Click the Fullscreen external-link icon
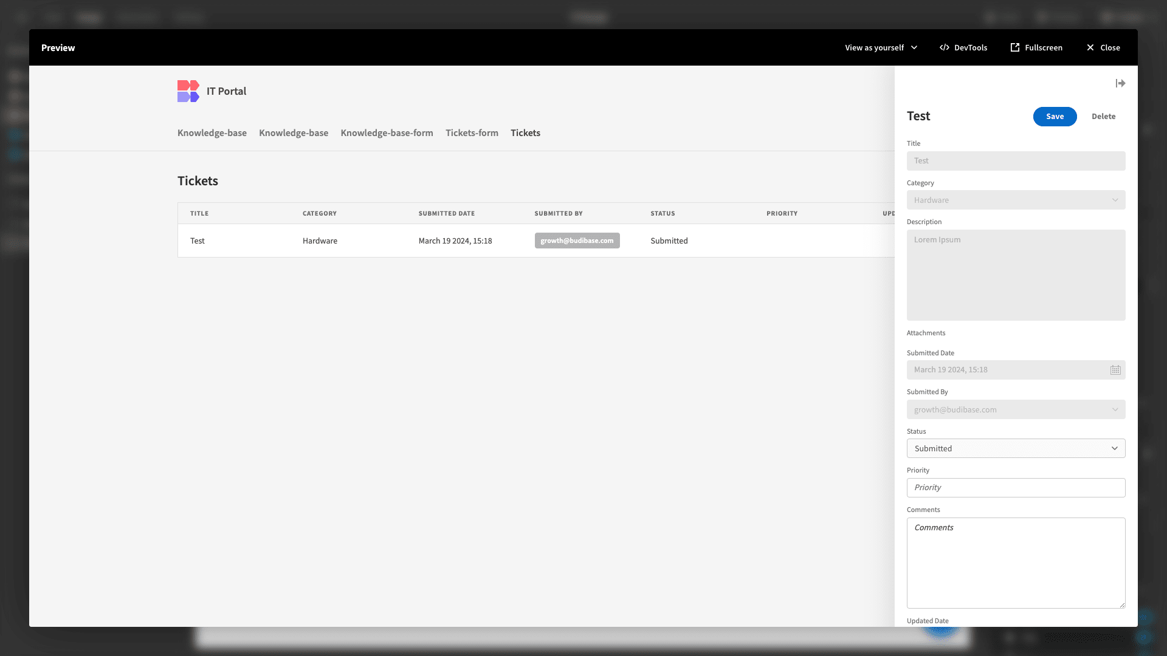 (x=1015, y=47)
